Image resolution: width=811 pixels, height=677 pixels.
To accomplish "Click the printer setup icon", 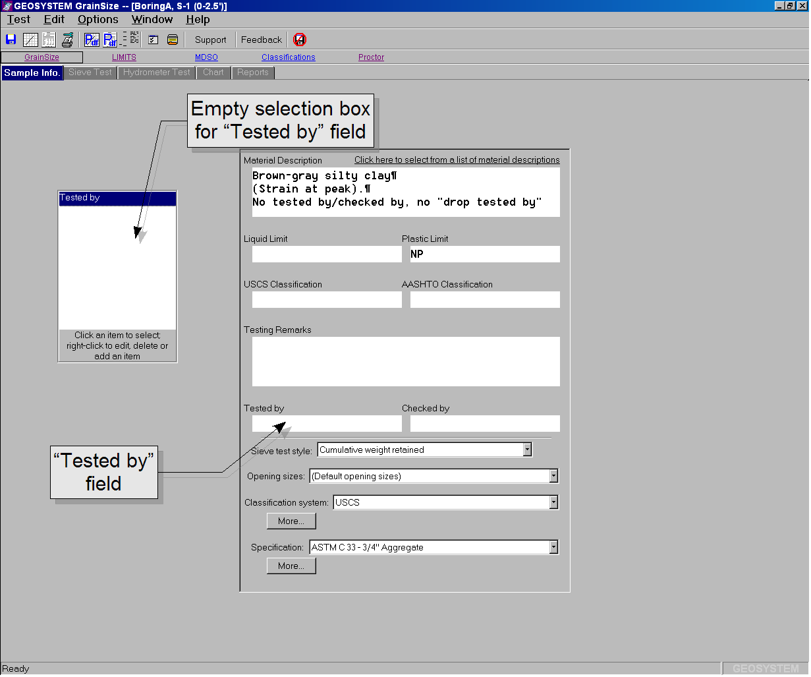I will [x=67, y=39].
